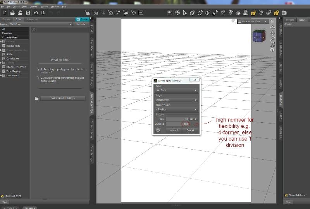Click the Import file icon

click(x=36, y=13)
